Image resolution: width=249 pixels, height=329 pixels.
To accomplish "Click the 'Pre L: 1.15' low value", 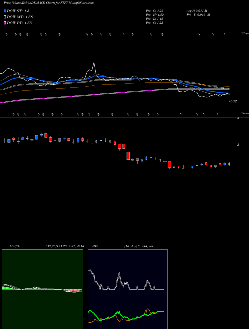I will coord(155,19).
